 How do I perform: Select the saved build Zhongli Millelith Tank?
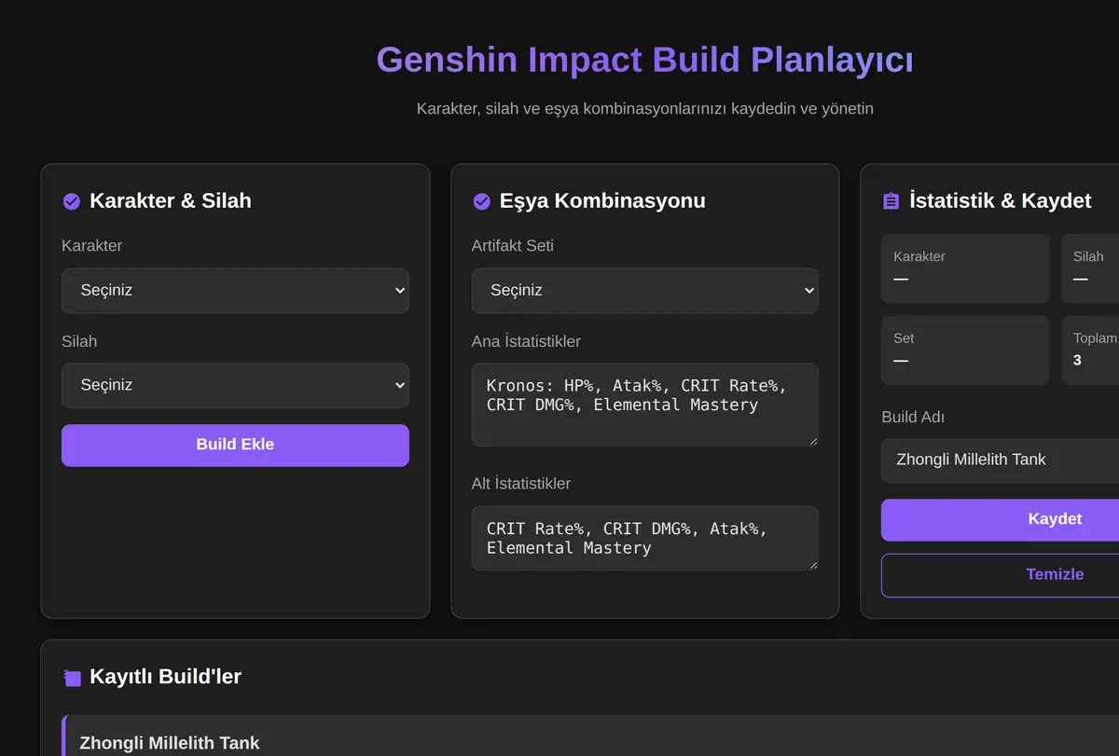pos(591,735)
